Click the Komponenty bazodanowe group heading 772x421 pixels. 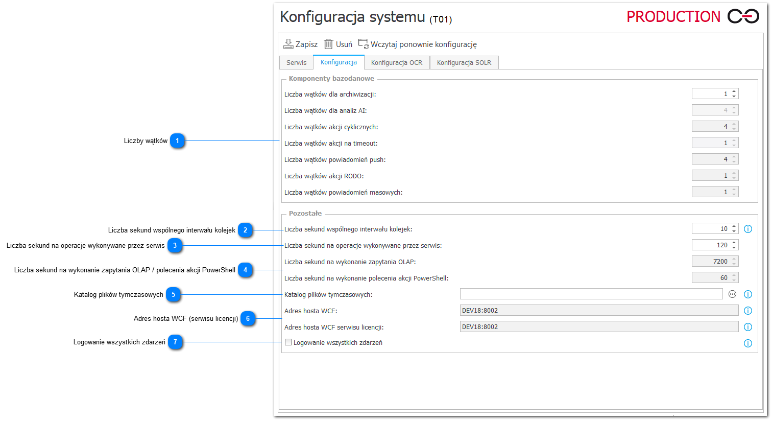pos(331,79)
